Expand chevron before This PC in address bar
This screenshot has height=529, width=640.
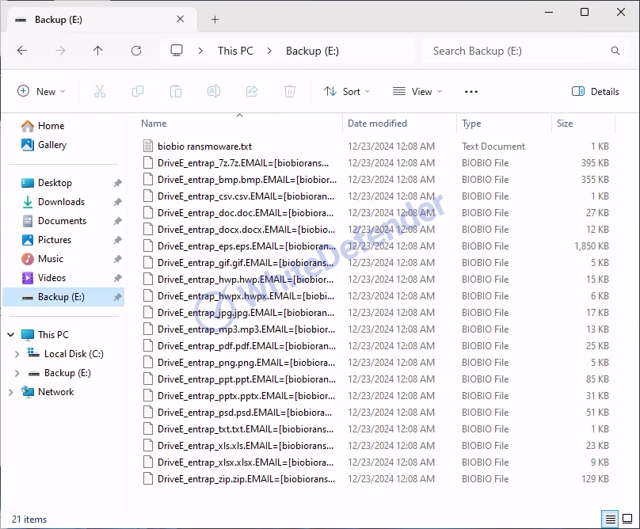coord(200,51)
